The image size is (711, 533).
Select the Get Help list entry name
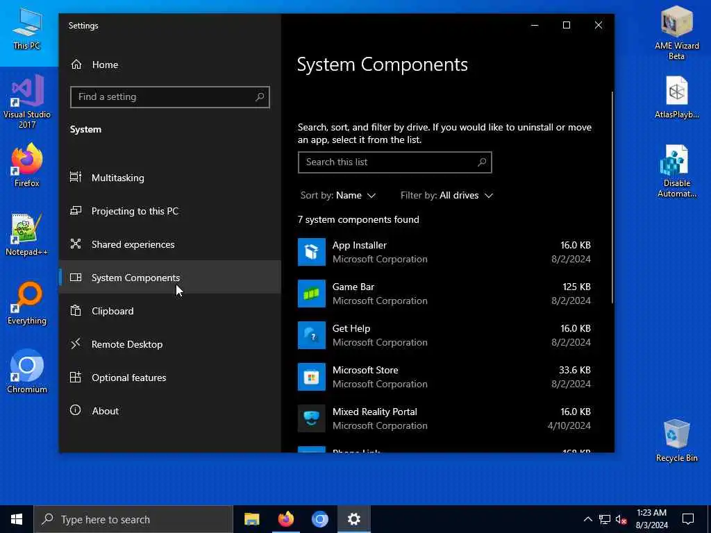tap(351, 328)
